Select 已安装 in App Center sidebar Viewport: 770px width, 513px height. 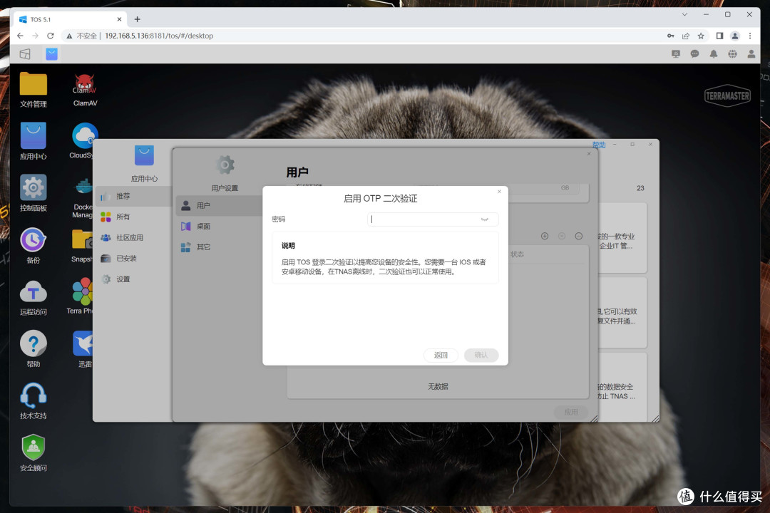133,258
